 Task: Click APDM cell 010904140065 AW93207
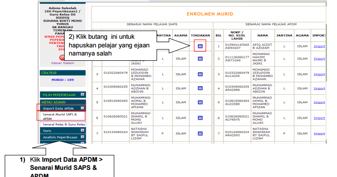[x=237, y=46]
